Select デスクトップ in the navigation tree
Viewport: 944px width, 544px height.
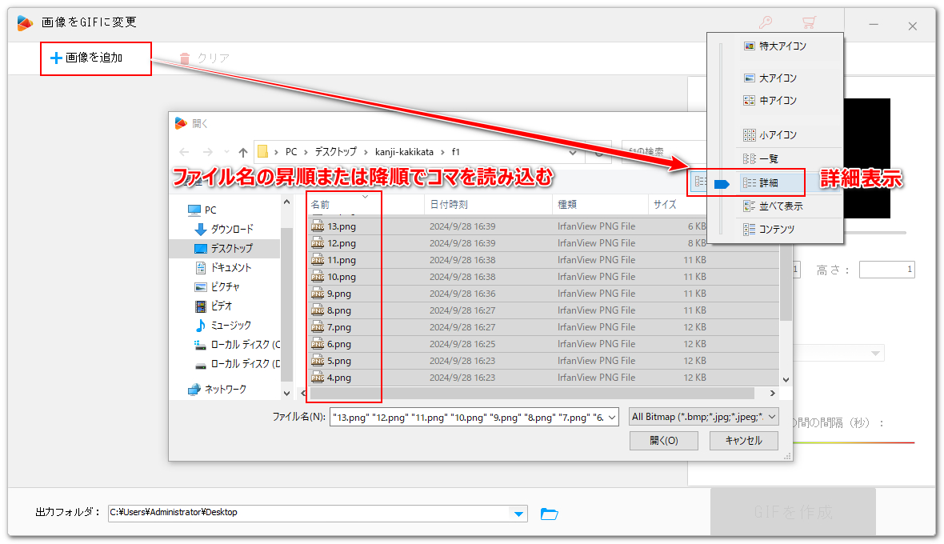click(x=224, y=249)
